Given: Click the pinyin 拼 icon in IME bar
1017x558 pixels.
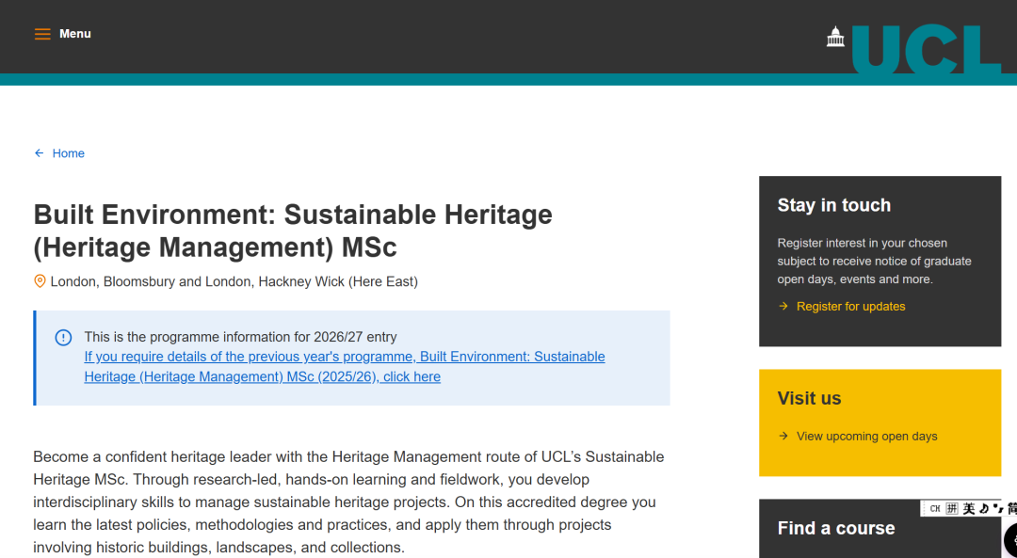Looking at the screenshot, I should [x=952, y=509].
